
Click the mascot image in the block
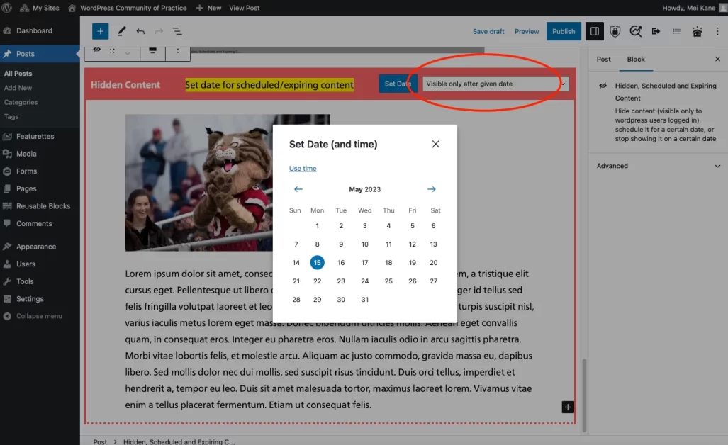point(228,183)
